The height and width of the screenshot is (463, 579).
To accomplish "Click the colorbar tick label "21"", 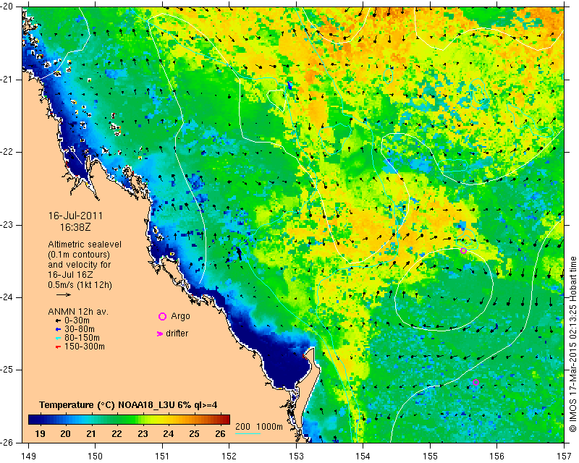I will (x=91, y=433).
